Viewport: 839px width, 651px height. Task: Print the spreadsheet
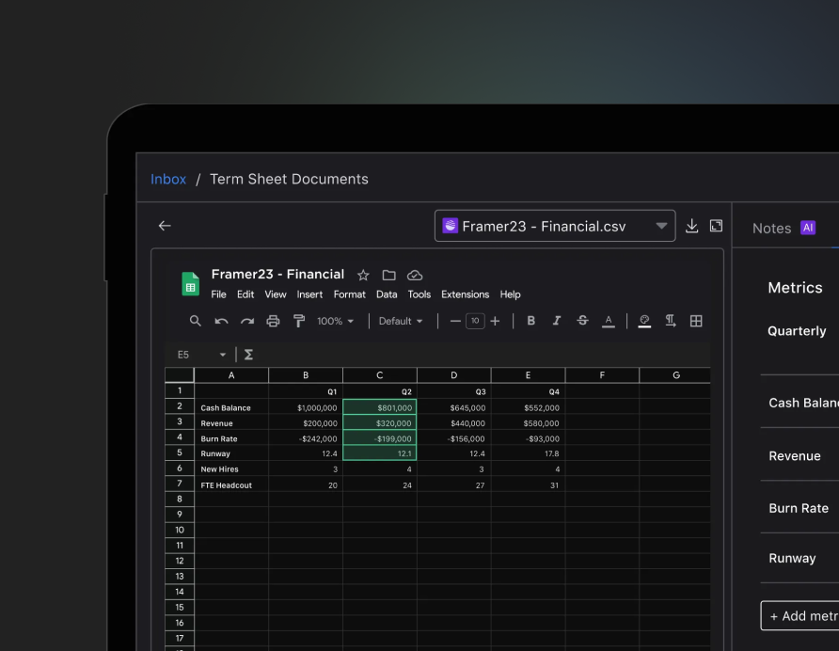point(273,321)
